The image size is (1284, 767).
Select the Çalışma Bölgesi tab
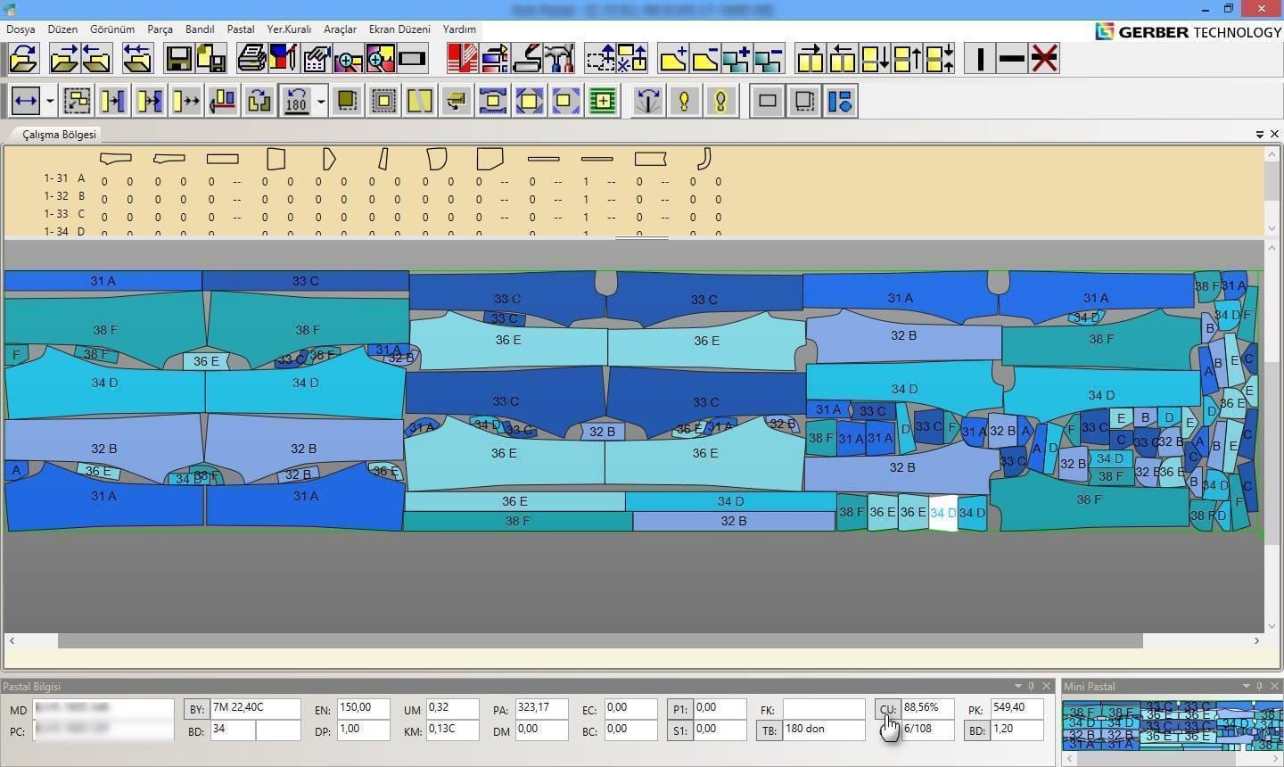[59, 135]
